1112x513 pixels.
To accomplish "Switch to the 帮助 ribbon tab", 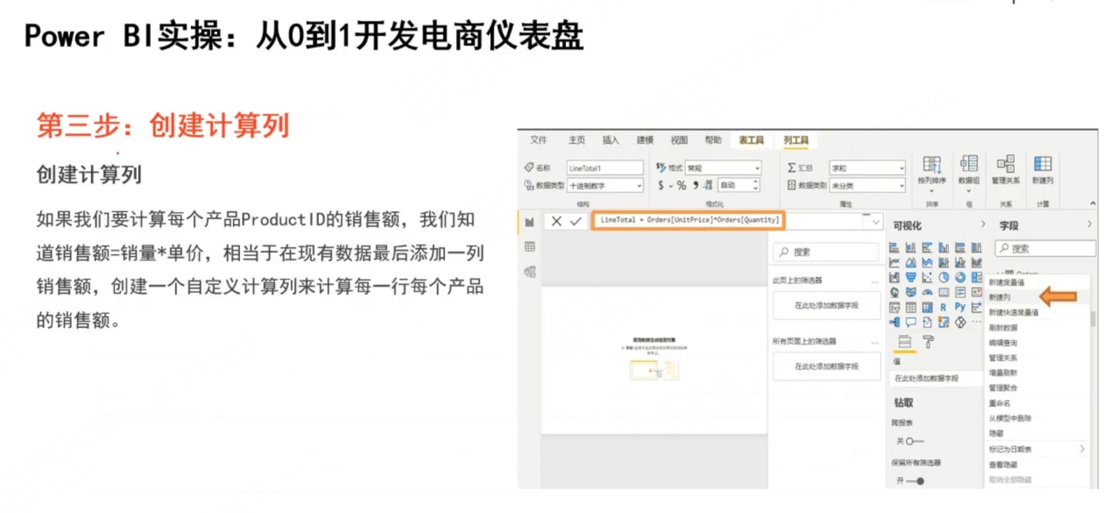I will pos(713,140).
